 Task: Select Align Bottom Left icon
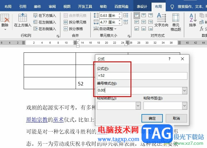pos(137,29)
